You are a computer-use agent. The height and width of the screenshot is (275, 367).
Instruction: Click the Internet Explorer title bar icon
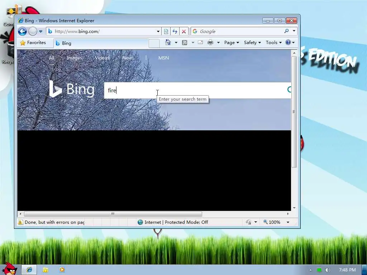tap(20, 20)
